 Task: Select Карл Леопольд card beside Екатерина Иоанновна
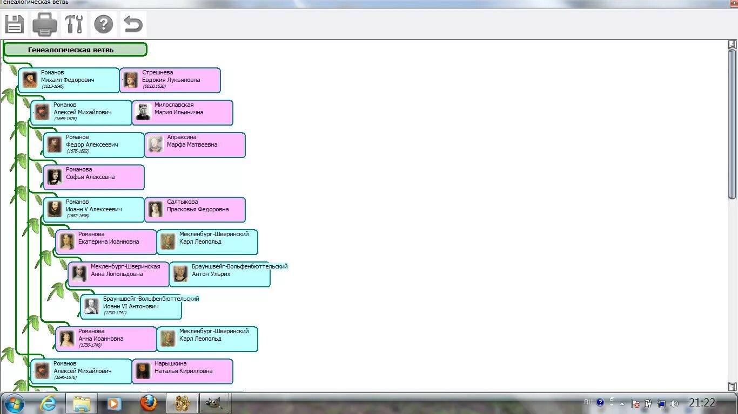click(x=207, y=242)
